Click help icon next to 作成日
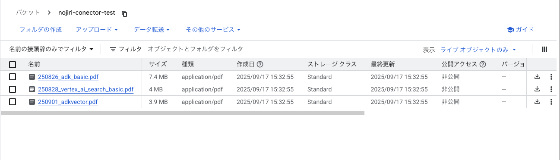Screen dimensions: 560x160 [x=260, y=64]
